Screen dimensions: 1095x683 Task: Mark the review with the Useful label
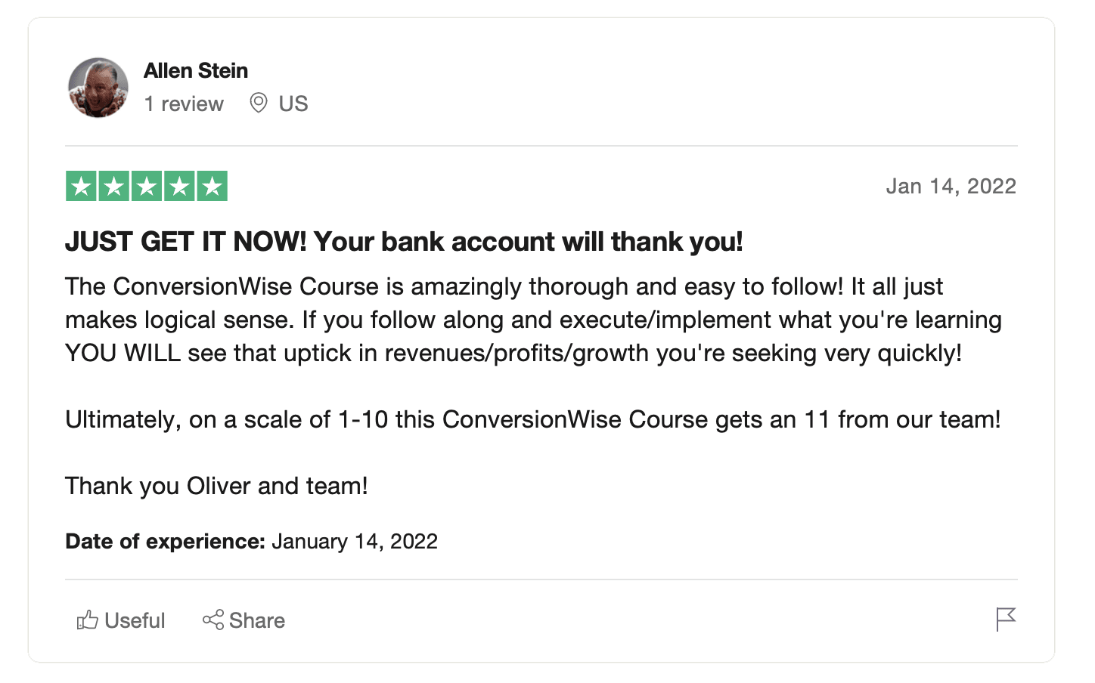coord(135,620)
